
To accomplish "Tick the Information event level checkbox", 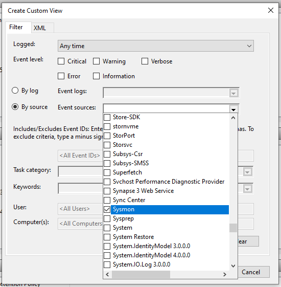I will tap(97, 76).
